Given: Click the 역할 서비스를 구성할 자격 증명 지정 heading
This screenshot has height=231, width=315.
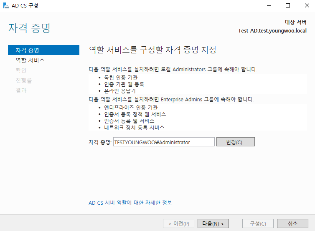Looking at the screenshot, I should coord(152,50).
